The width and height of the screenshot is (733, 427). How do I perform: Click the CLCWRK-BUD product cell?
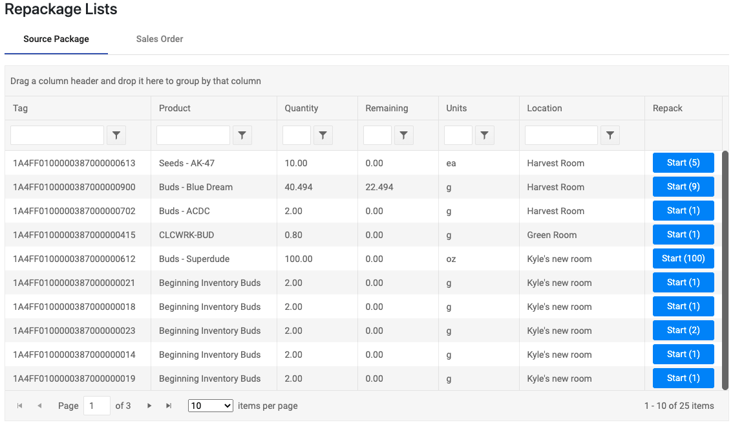[x=214, y=235]
